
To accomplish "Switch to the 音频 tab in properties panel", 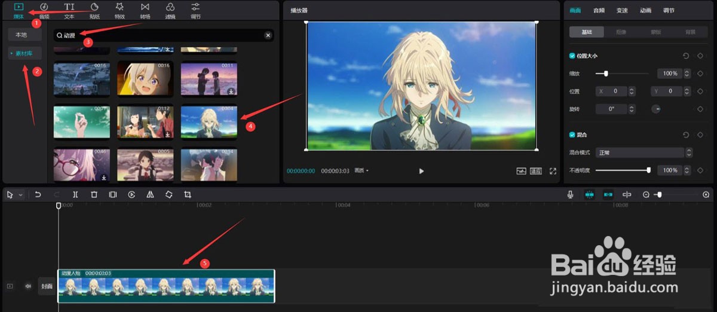I will point(599,10).
